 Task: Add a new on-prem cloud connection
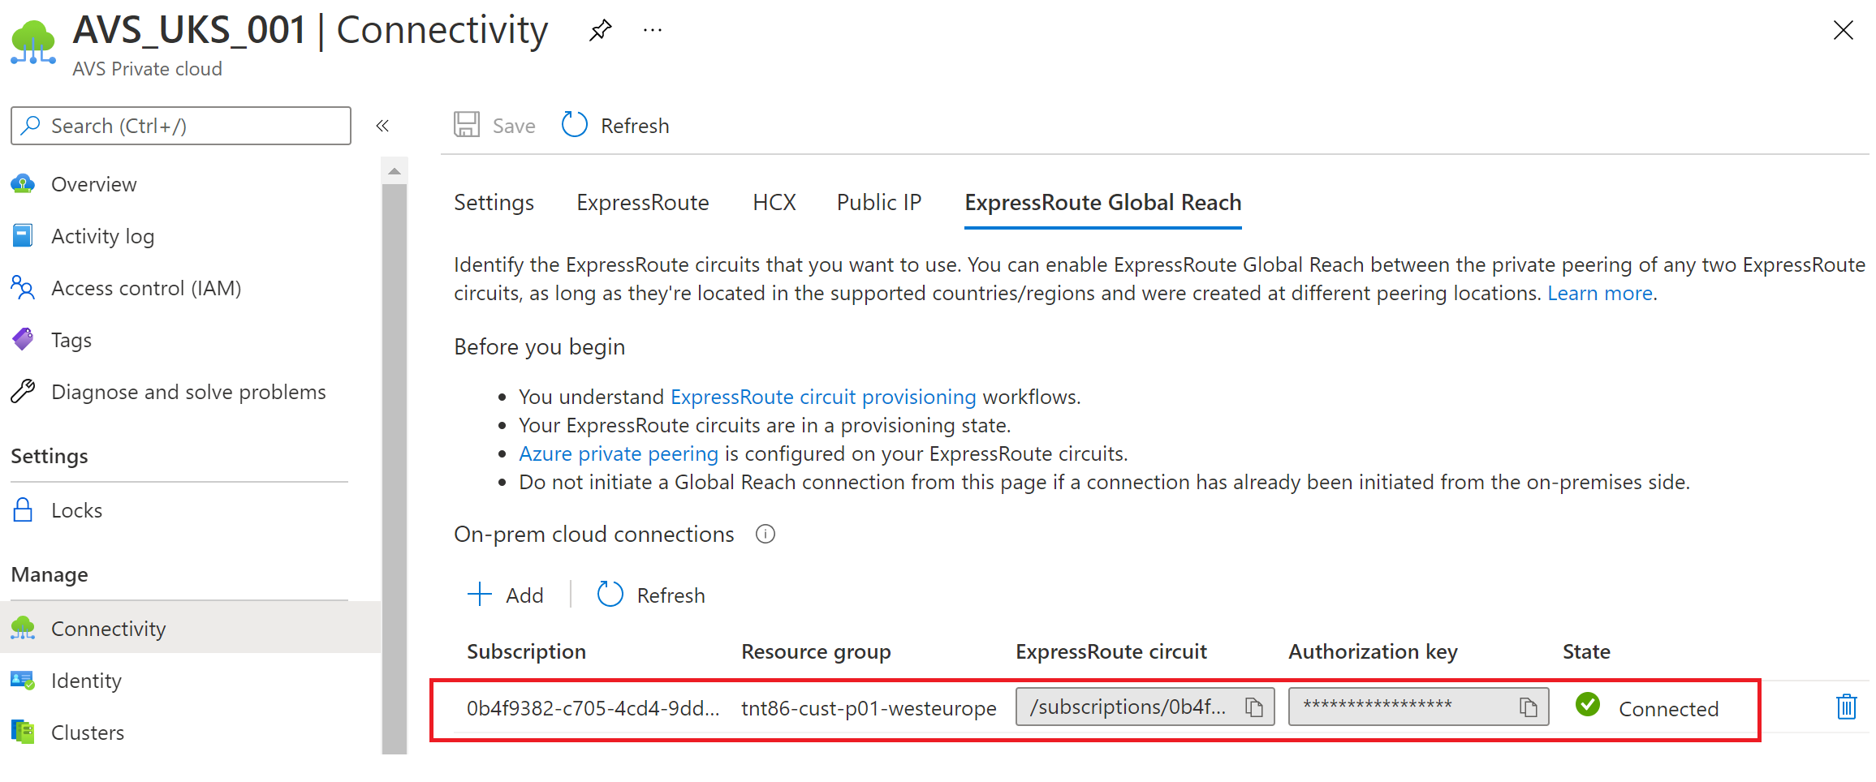506,595
